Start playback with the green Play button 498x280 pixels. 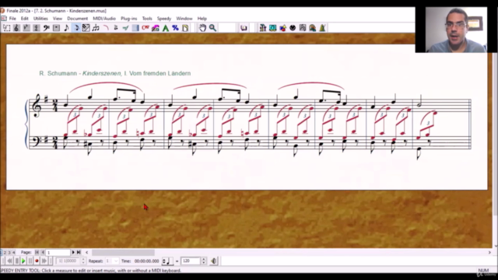[23, 261]
